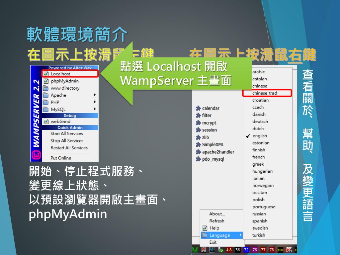Click the blue waveform monitor tray icon
Viewport: 340px width, 255px height.
click(x=212, y=250)
